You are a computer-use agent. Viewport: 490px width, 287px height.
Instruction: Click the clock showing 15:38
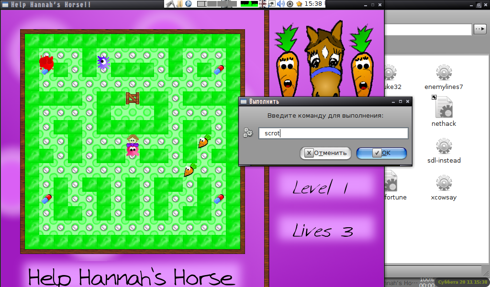[x=313, y=4]
